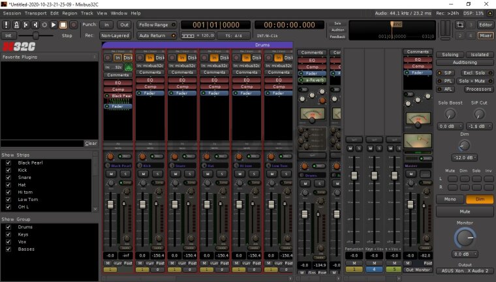
Task: Open the Non-Layered record mode dropdown
Action: [x=115, y=35]
